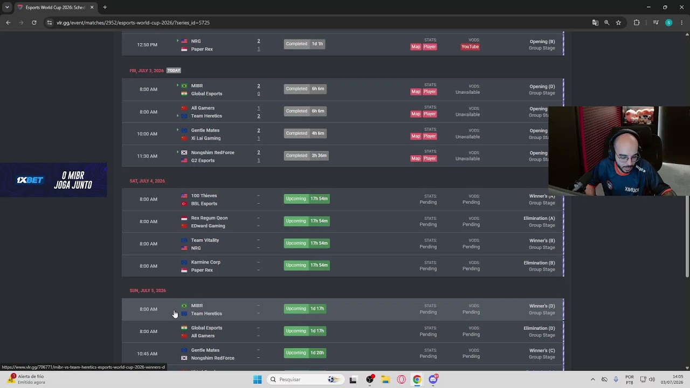Click the Gentle Mates vs Nongshim 10:45 AM row
Image resolution: width=690 pixels, height=388 pixels.
point(342,354)
